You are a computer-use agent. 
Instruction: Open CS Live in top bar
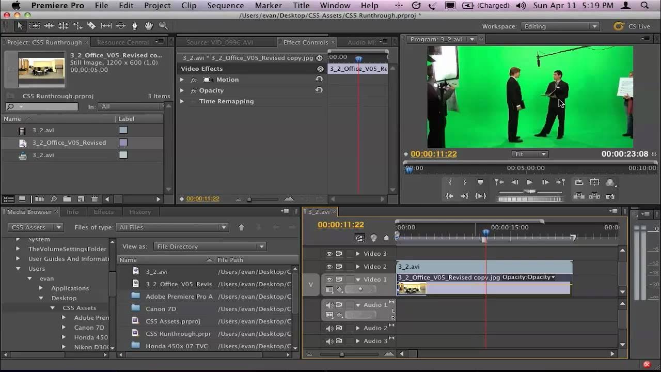tap(632, 26)
